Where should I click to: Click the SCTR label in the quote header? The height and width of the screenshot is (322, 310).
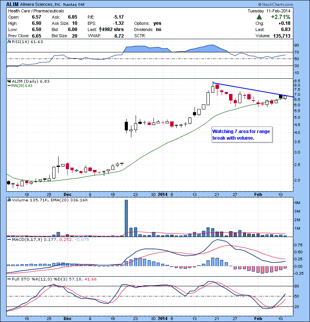coord(140,36)
